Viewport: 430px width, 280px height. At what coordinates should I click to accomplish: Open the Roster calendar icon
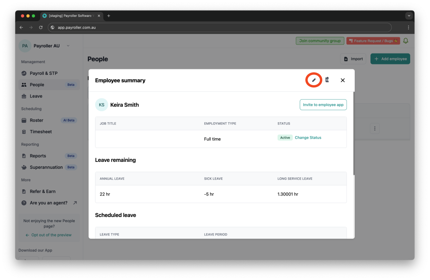tap(24, 120)
